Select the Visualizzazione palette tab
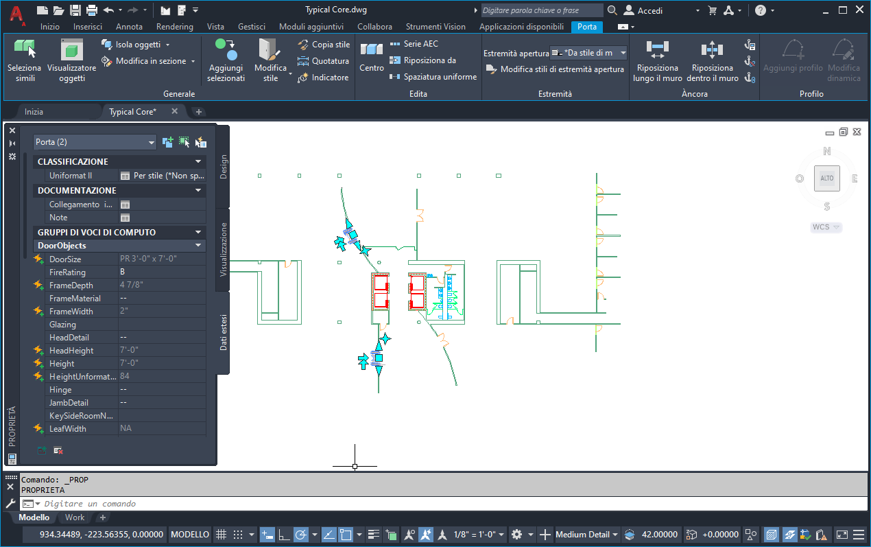Screen dimensions: 871x547 tap(224, 250)
